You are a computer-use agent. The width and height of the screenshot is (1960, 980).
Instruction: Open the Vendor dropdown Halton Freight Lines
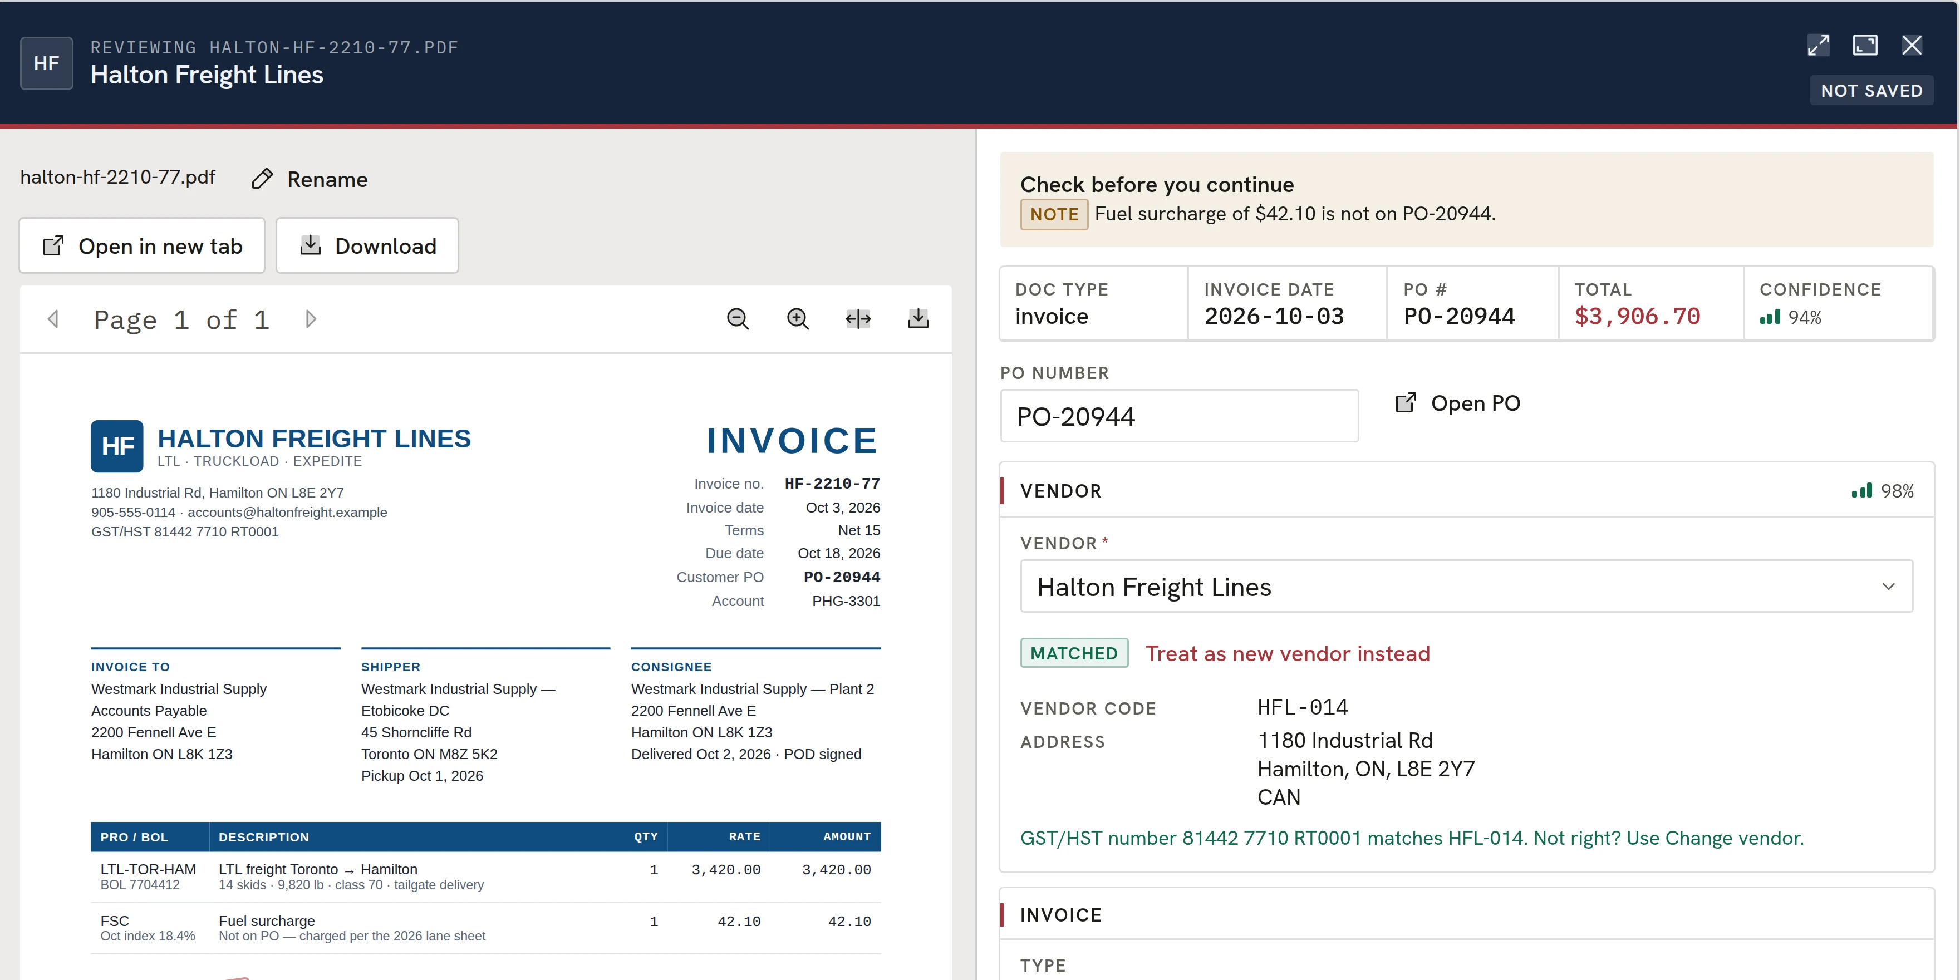point(1466,587)
